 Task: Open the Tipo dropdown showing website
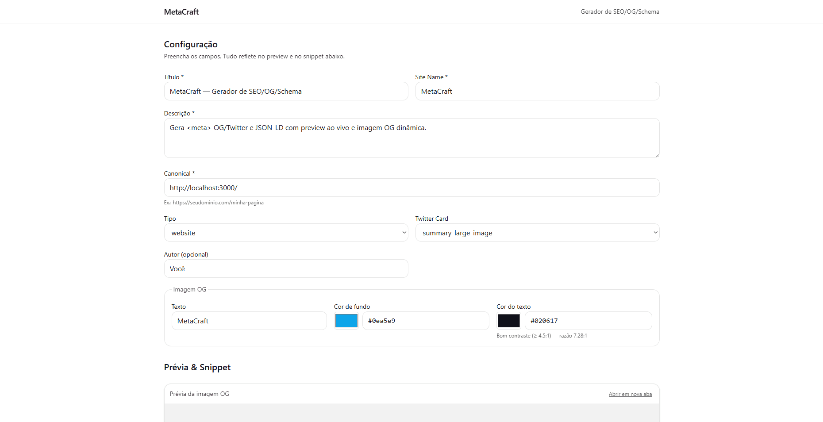pyautogui.click(x=286, y=232)
